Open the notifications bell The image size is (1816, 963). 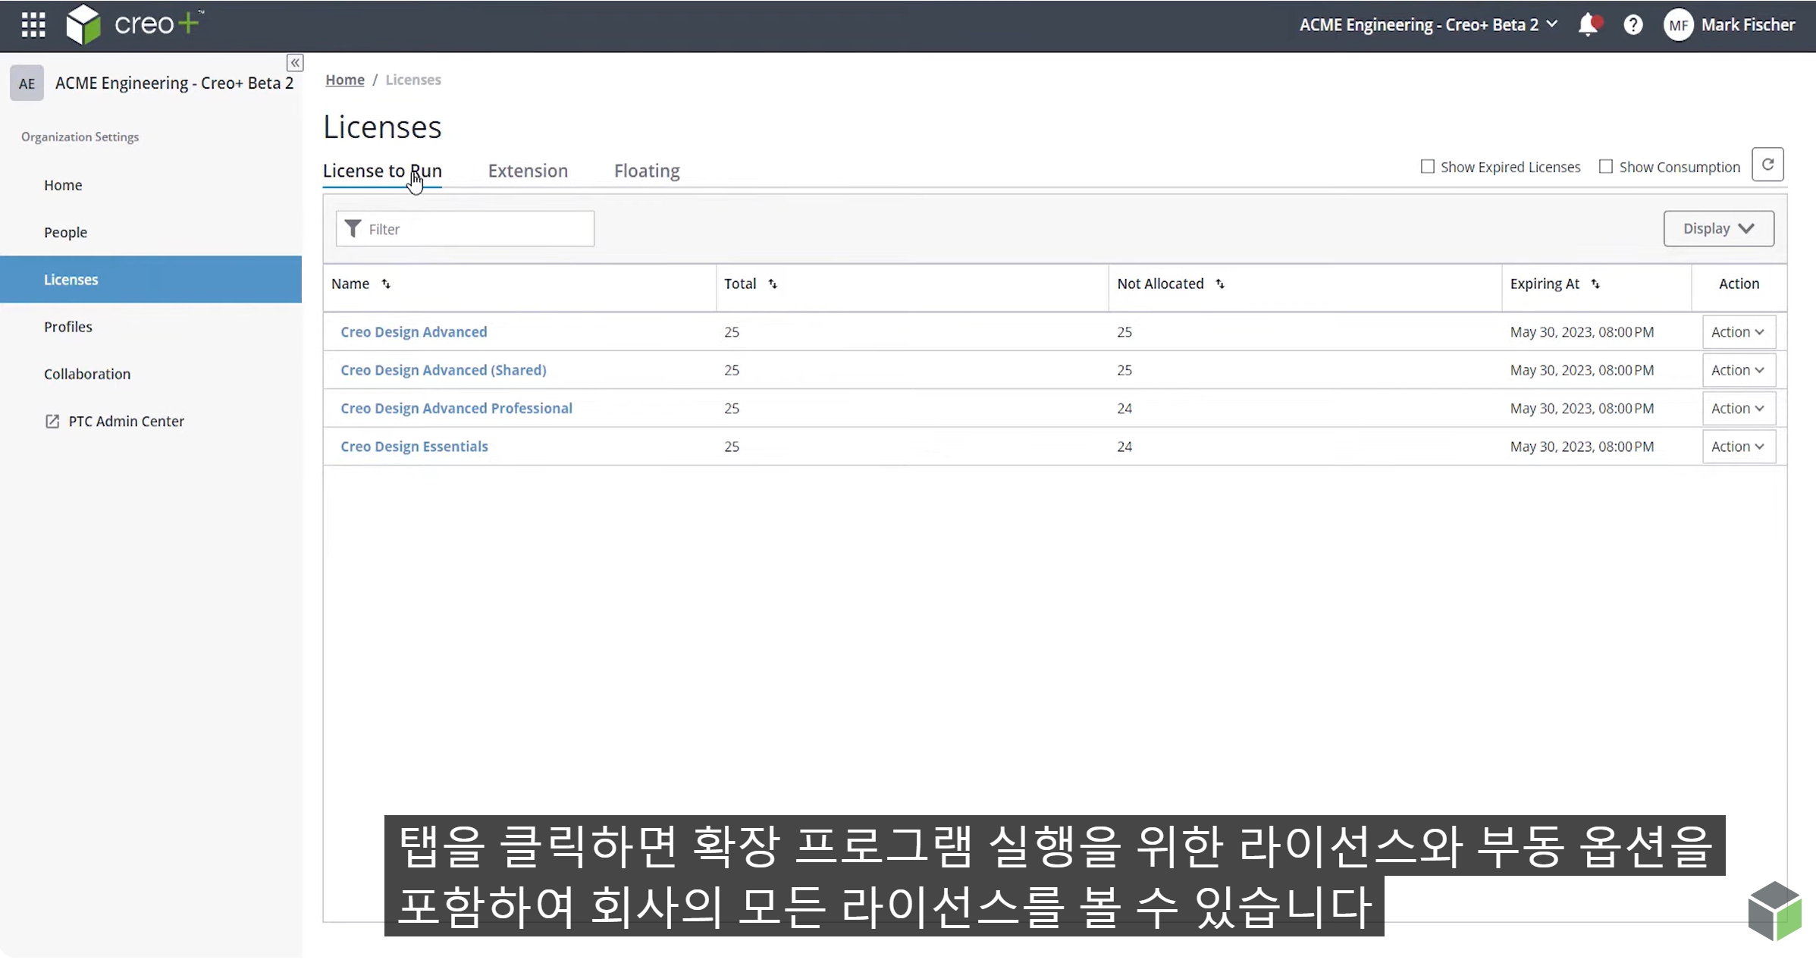(x=1589, y=25)
